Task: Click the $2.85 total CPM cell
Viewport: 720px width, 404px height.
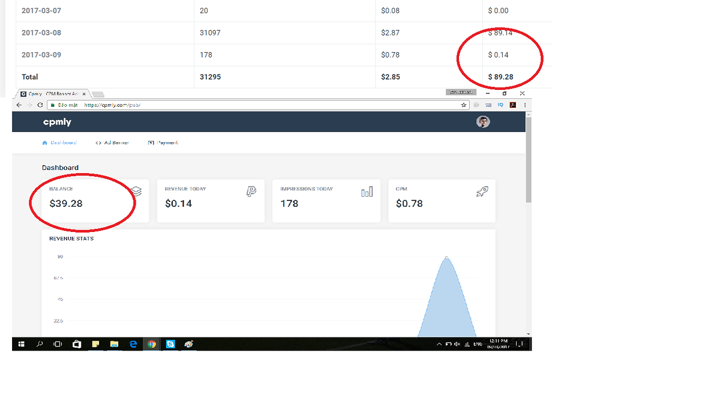Action: point(391,77)
